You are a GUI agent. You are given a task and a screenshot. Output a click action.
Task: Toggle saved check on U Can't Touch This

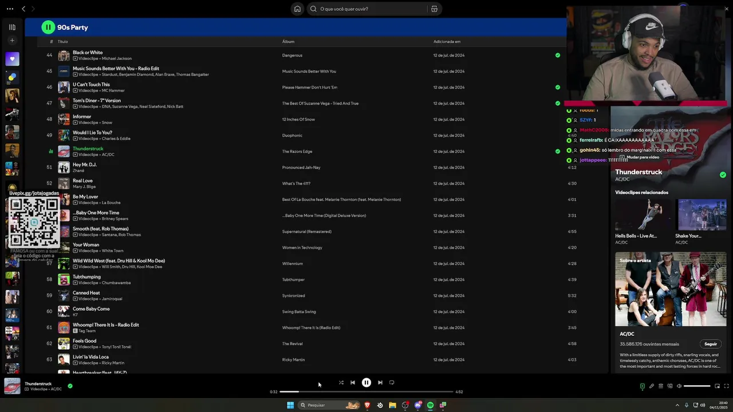[558, 88]
